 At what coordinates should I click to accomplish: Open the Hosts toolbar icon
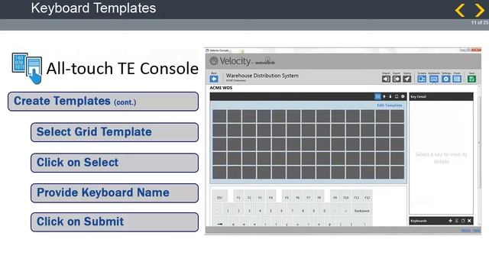pyautogui.click(x=457, y=79)
